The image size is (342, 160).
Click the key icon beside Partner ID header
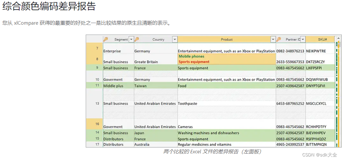click(x=279, y=39)
